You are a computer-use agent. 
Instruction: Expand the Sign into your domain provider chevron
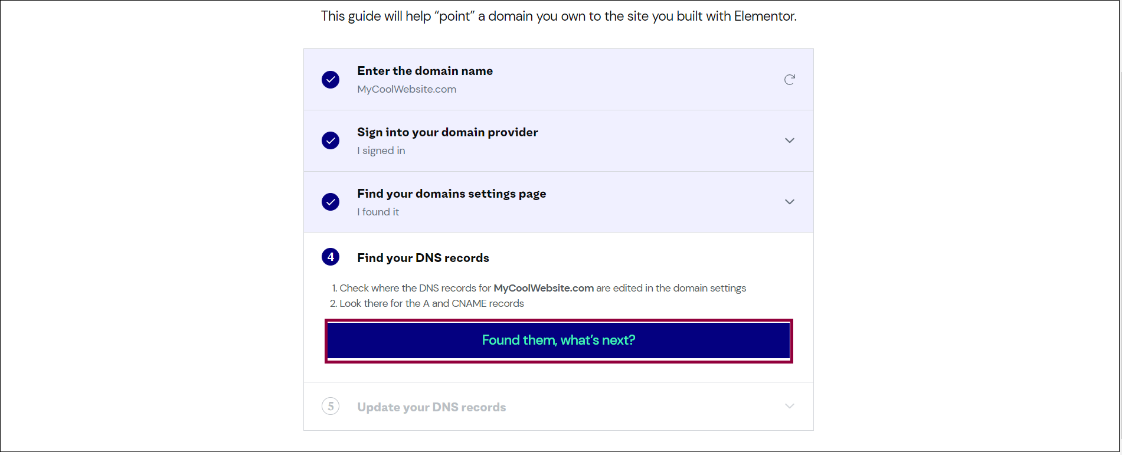click(x=789, y=140)
